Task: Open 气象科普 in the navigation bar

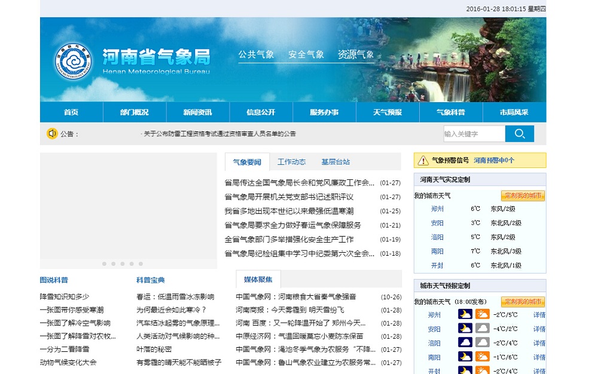Action: tap(451, 112)
